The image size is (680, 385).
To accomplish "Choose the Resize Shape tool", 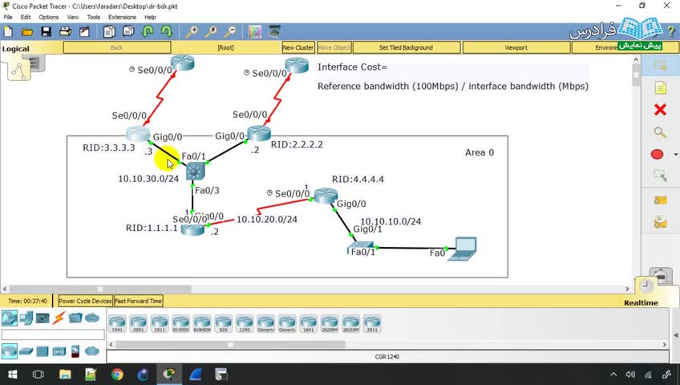I will (660, 175).
